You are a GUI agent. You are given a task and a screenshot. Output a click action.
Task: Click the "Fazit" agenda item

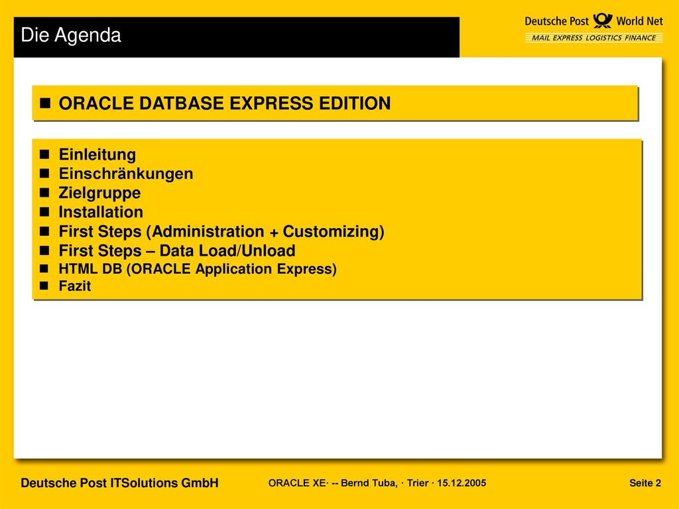pyautogui.click(x=75, y=286)
